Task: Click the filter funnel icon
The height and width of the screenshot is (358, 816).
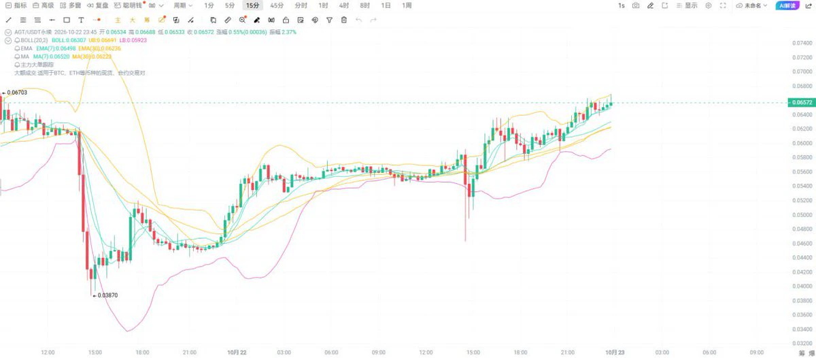Action: pyautogui.click(x=329, y=20)
